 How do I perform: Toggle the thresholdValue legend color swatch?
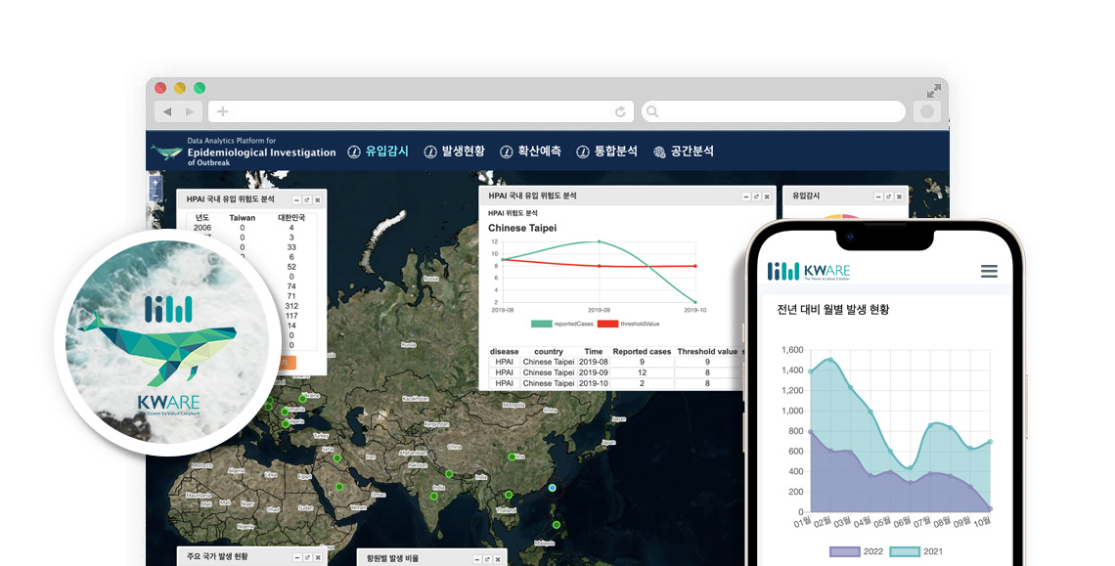pos(607,324)
